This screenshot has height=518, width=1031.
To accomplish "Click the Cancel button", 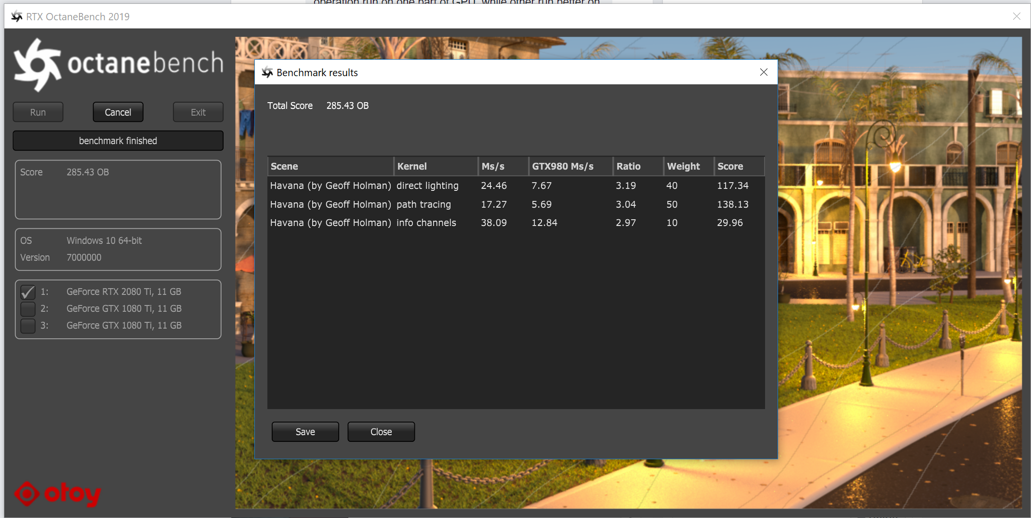I will [118, 112].
